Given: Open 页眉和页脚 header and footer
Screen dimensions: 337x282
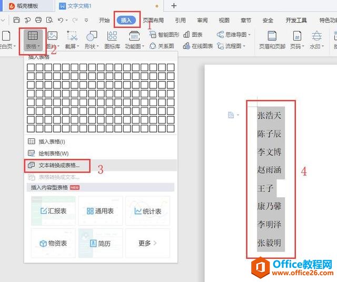Looking at the screenshot, I should (272, 40).
